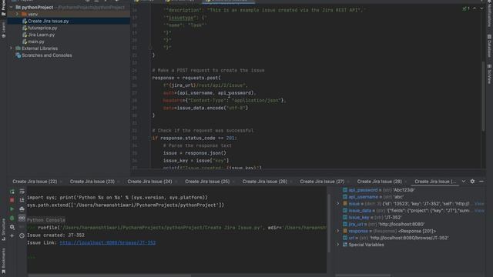
Task: Open the Structure tool window
Action: click(x=3, y=229)
